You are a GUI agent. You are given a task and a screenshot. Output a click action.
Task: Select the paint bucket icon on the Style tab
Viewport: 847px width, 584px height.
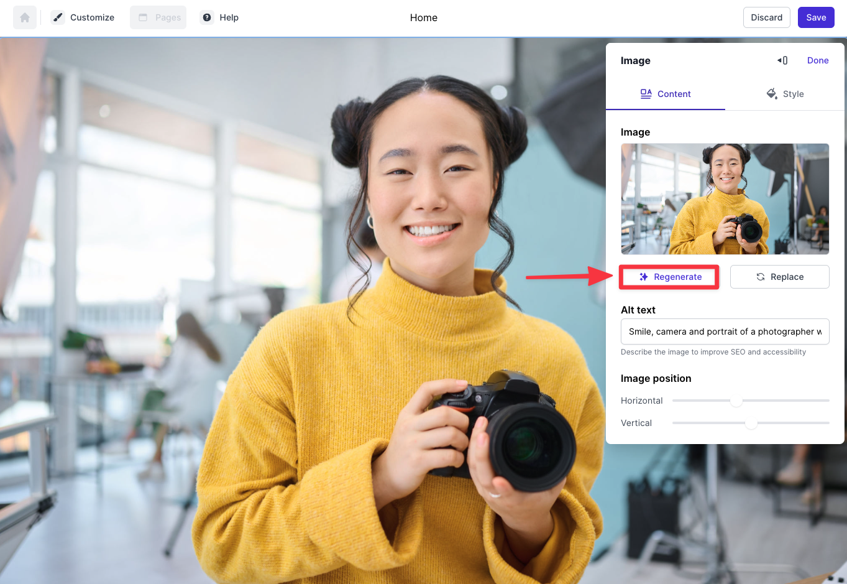(772, 93)
